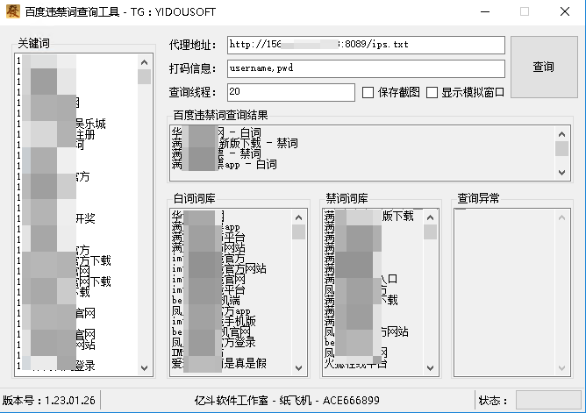This screenshot has height=413, width=586.
Task: Click scroll up arrow in 查询结果 box
Action: pyautogui.click(x=561, y=134)
